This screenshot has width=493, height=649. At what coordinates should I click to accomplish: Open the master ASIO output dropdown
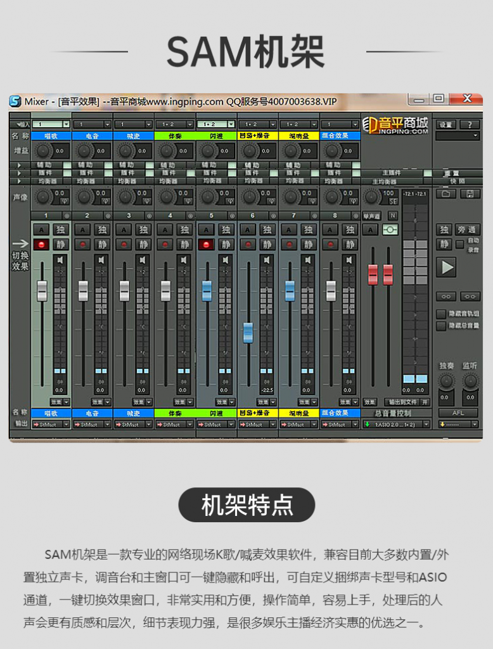(x=396, y=424)
